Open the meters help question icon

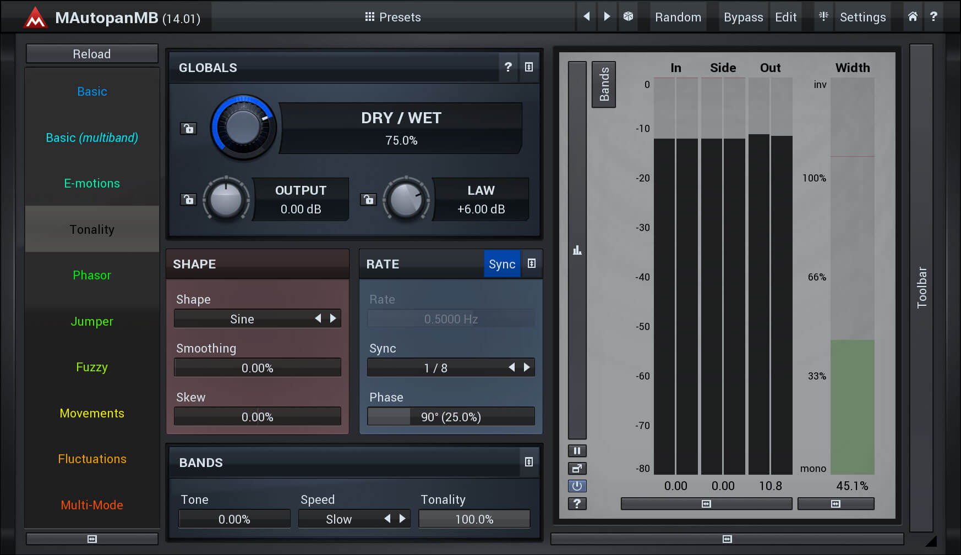tap(577, 504)
